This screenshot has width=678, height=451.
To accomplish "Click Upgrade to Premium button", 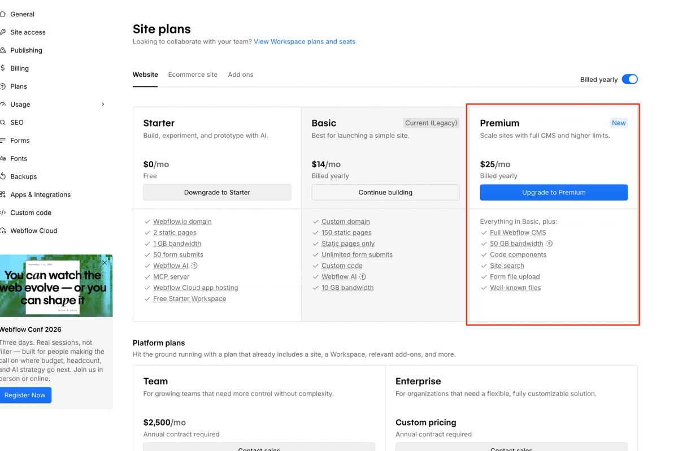I will click(x=554, y=192).
